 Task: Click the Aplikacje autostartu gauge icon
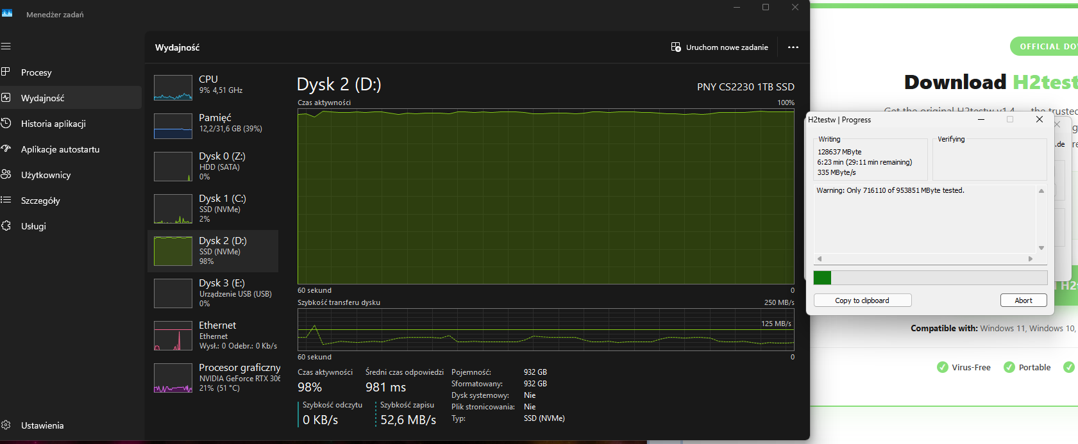pos(6,149)
